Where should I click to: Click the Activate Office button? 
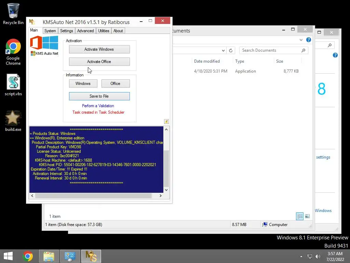point(99,62)
